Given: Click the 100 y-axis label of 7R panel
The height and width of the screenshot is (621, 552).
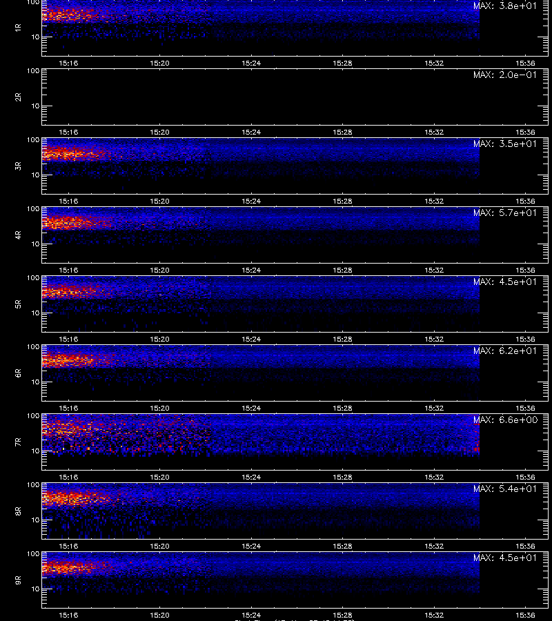Looking at the screenshot, I should (x=33, y=416).
